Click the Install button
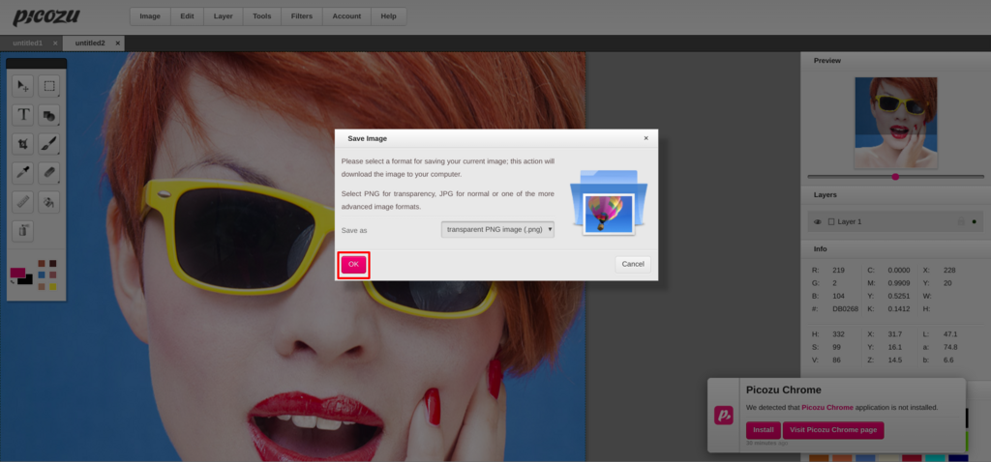 tap(763, 430)
